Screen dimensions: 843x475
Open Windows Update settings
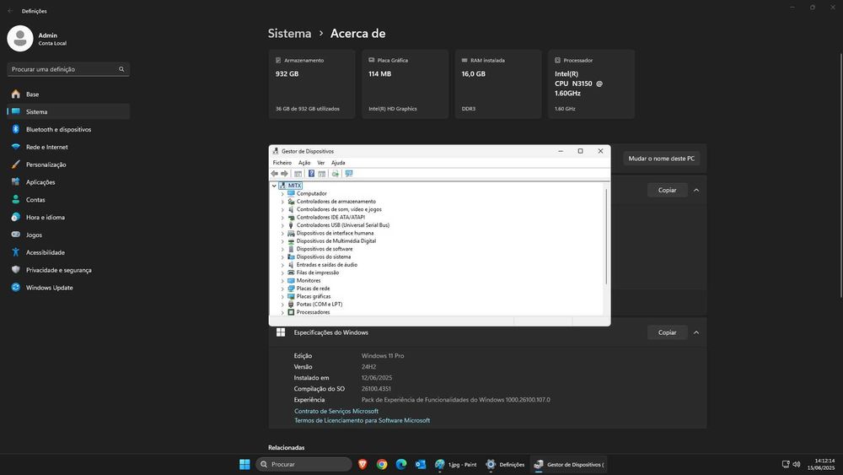68,287
